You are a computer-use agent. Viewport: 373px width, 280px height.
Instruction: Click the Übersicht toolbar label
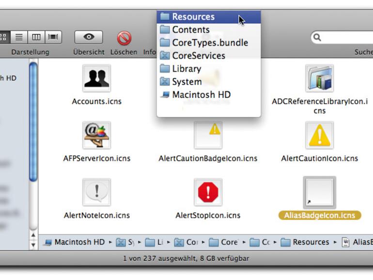89,52
